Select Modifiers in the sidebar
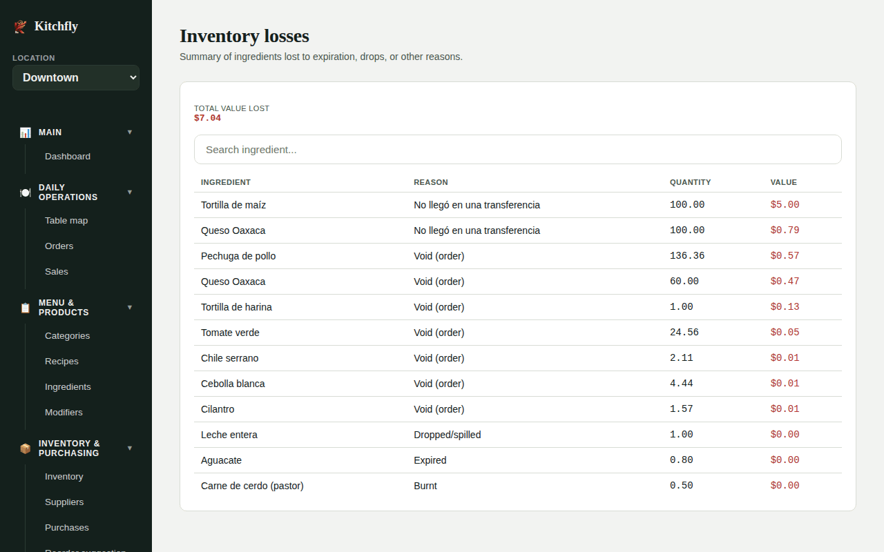Image resolution: width=884 pixels, height=552 pixels. pos(64,413)
